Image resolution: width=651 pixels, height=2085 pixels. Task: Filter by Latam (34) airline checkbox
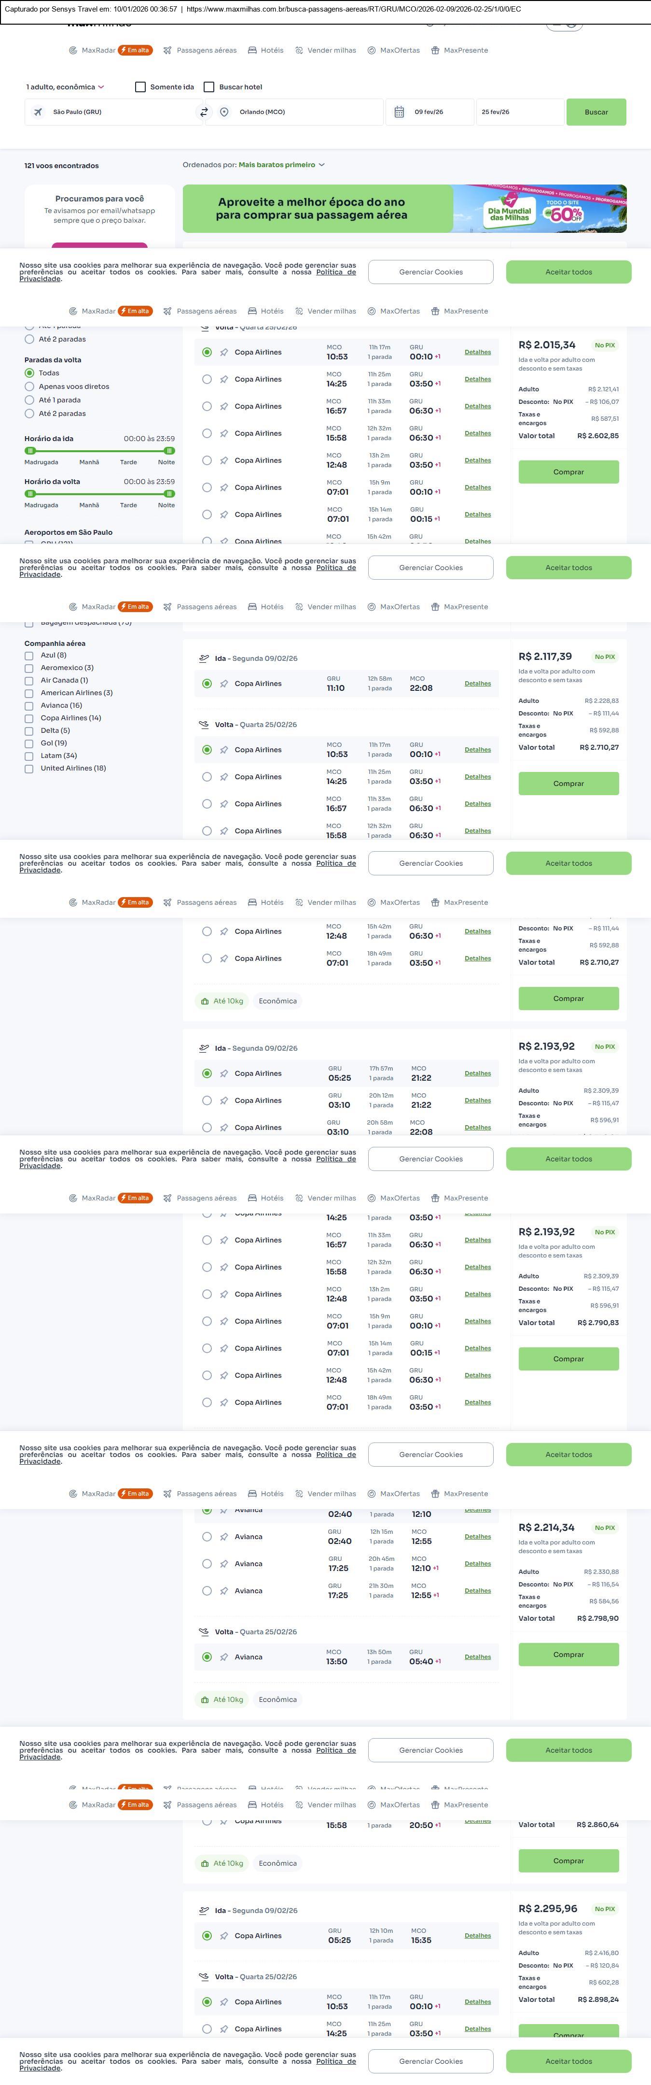[29, 756]
